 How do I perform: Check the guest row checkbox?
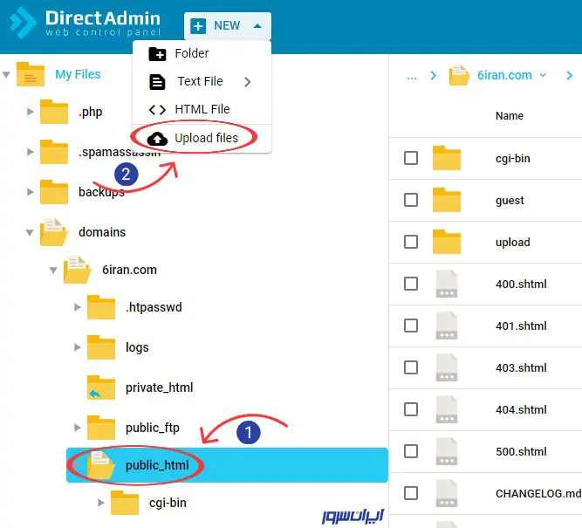(x=411, y=200)
